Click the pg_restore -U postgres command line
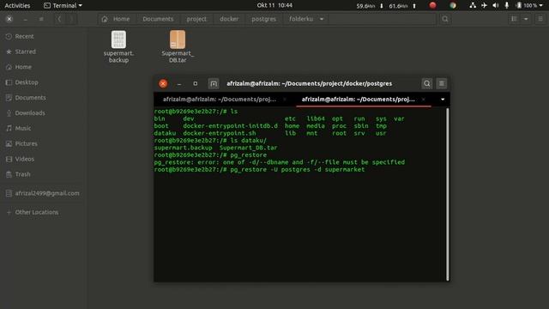Viewport: 549px width, 309px height. (x=259, y=170)
